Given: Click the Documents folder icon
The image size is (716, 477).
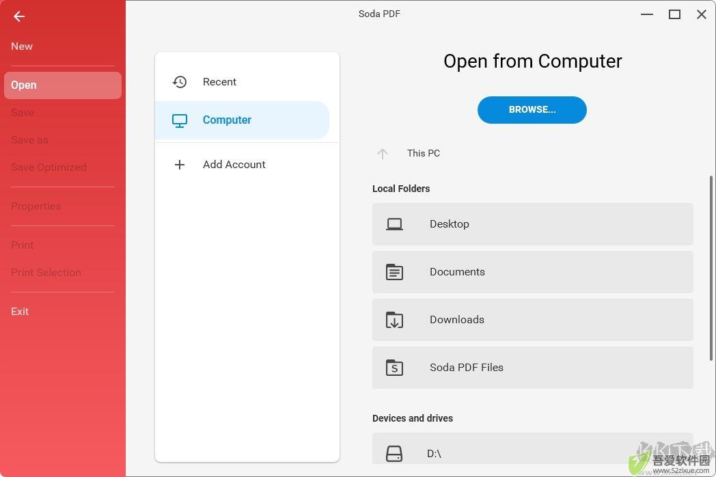Looking at the screenshot, I should point(394,272).
